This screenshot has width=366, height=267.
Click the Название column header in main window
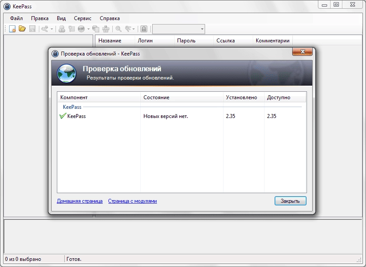(115, 41)
